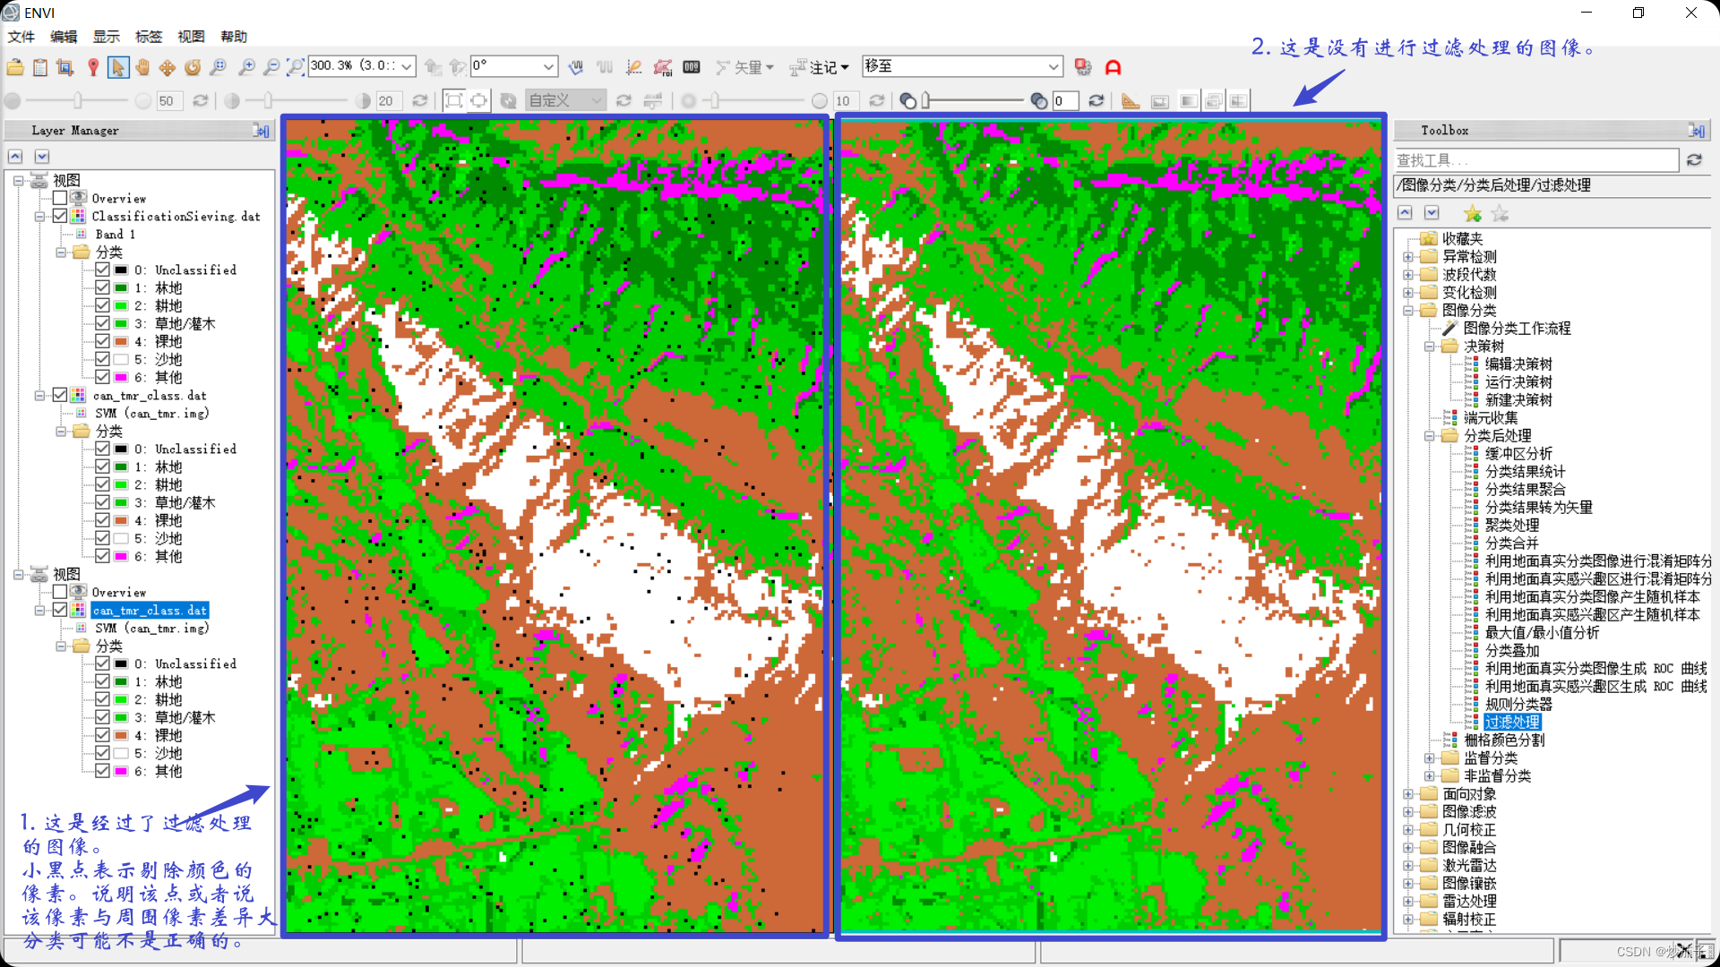Expand the 监督分类 folder in Toolbox
This screenshot has height=967, width=1720.
click(x=1430, y=758)
